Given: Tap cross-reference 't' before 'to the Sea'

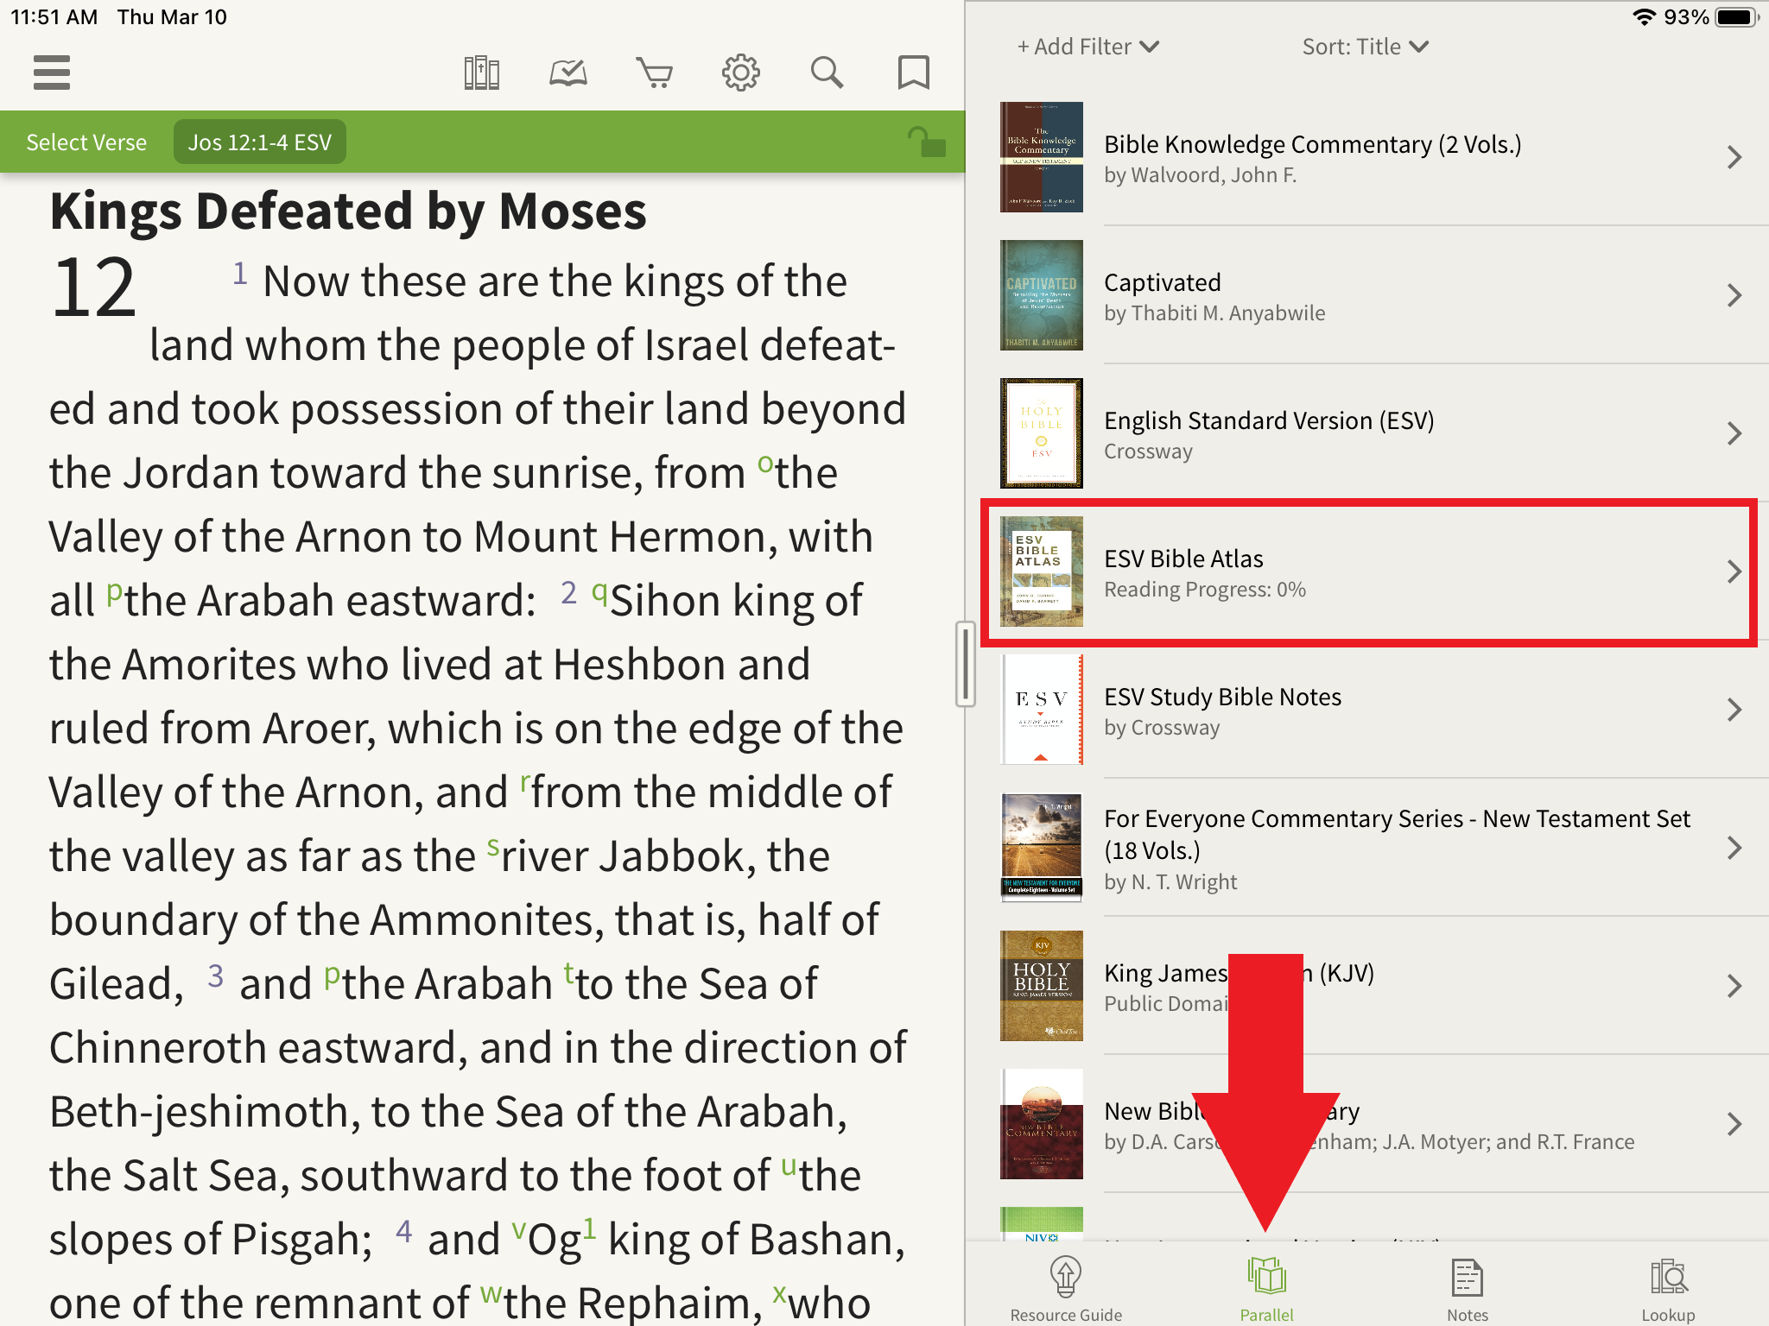Looking at the screenshot, I should 569,973.
